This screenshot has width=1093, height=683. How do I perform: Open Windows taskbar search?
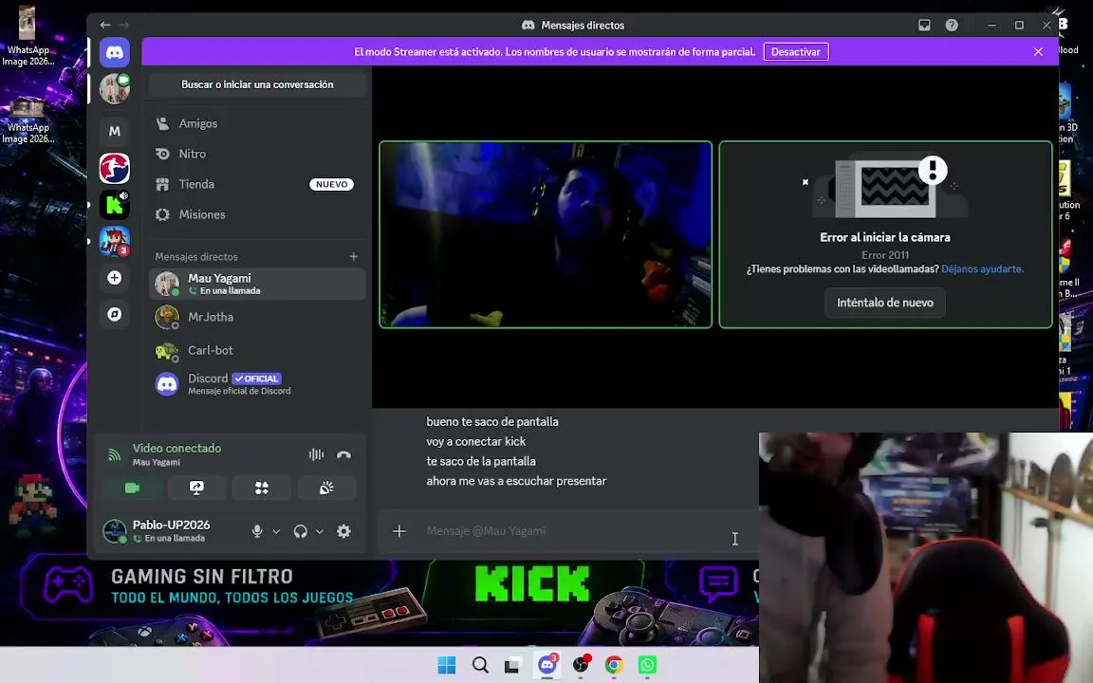point(480,666)
